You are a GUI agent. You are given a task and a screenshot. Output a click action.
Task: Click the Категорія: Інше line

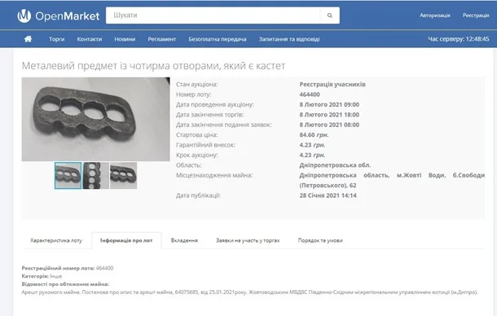click(42, 276)
